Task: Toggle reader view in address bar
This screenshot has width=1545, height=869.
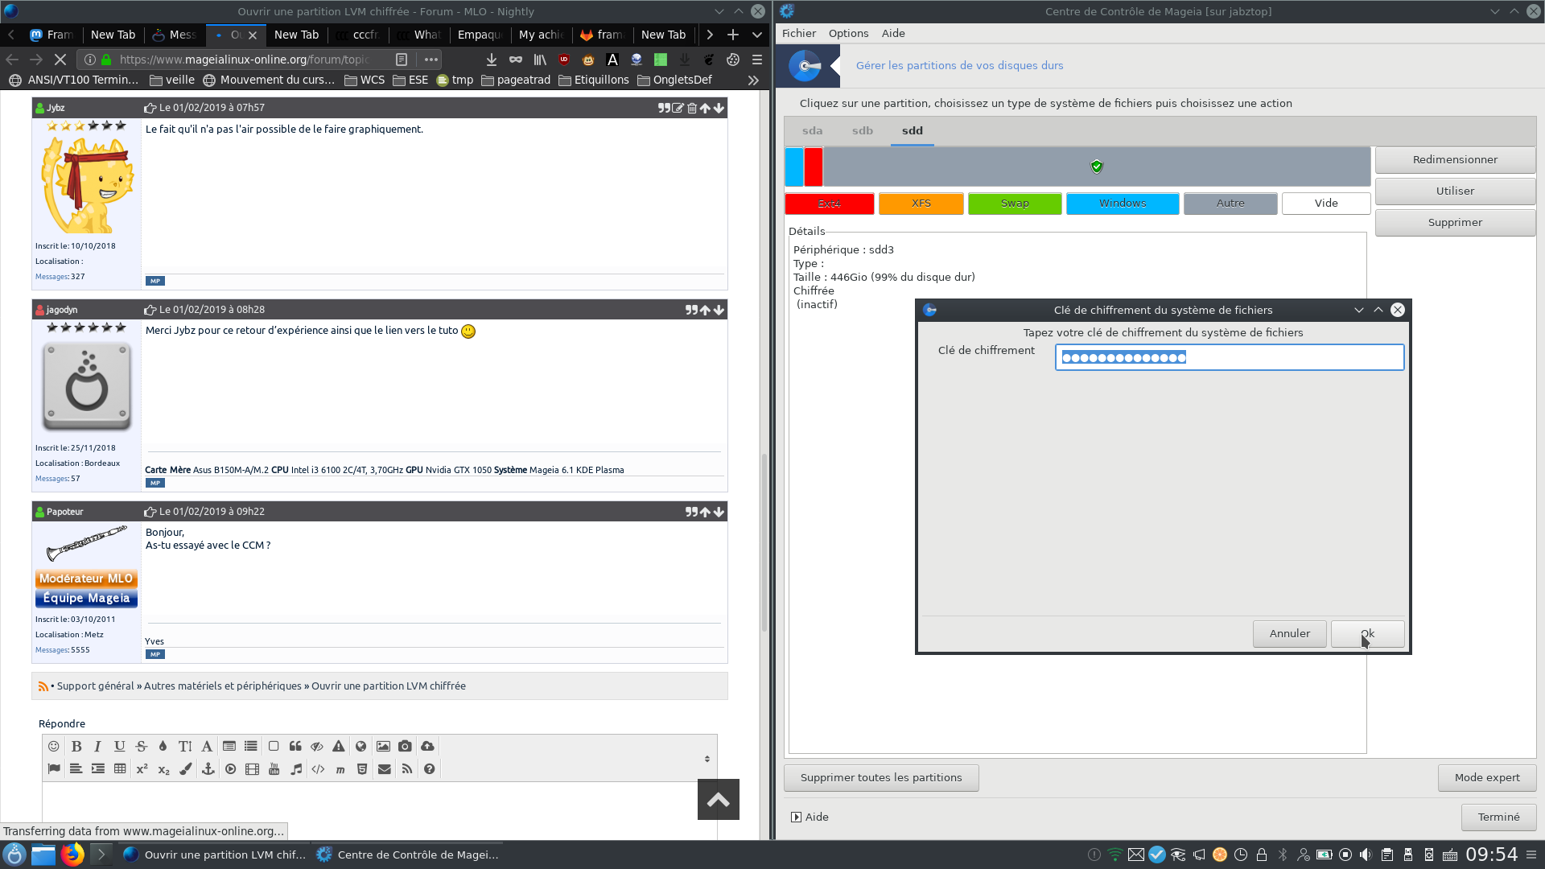Action: (x=402, y=60)
